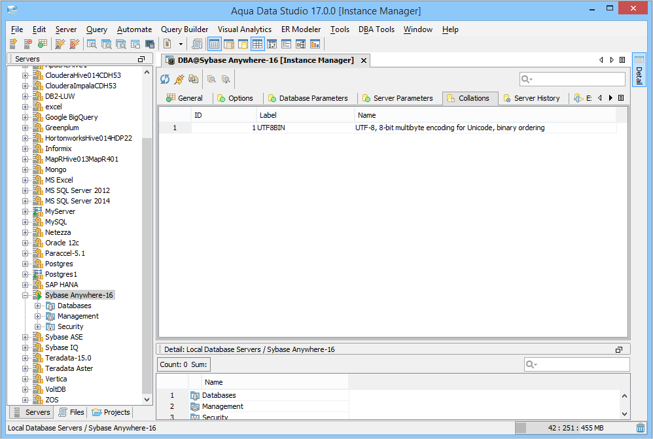Click the bar chart toolbar icon
This screenshot has width=653, height=439.
tap(315, 44)
